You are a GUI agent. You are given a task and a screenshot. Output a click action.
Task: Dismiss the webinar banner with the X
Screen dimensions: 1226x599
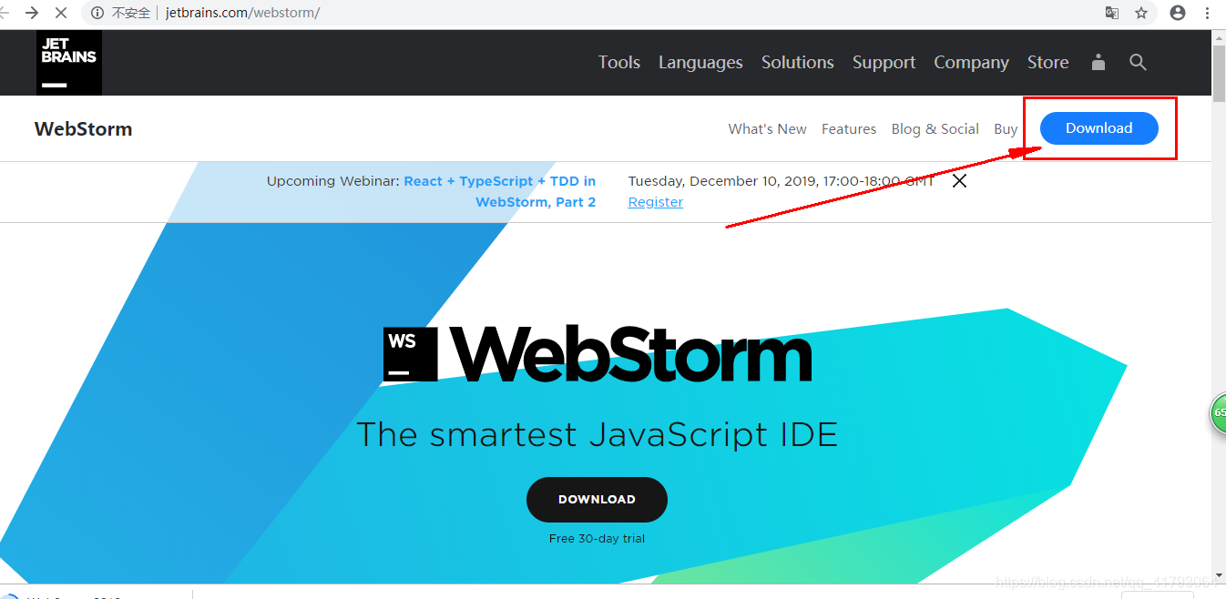[959, 180]
